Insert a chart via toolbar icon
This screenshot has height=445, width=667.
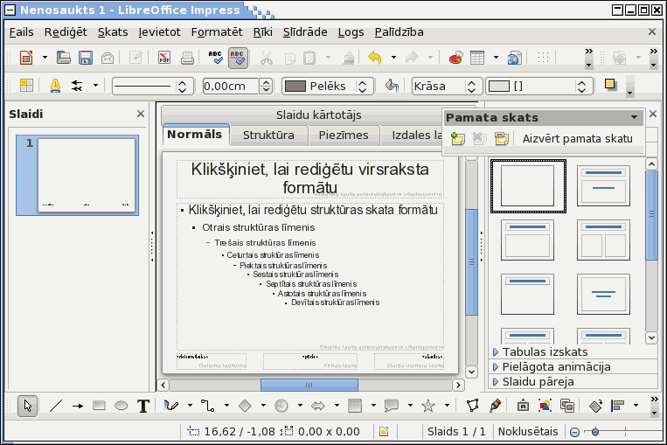(455, 58)
